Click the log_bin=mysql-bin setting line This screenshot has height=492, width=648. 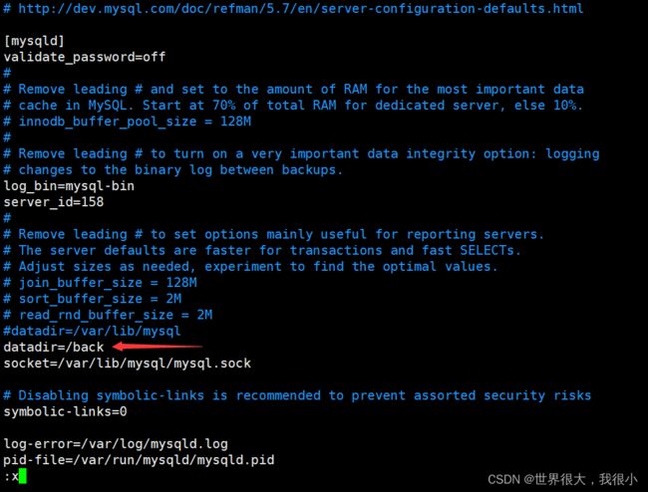(x=69, y=186)
